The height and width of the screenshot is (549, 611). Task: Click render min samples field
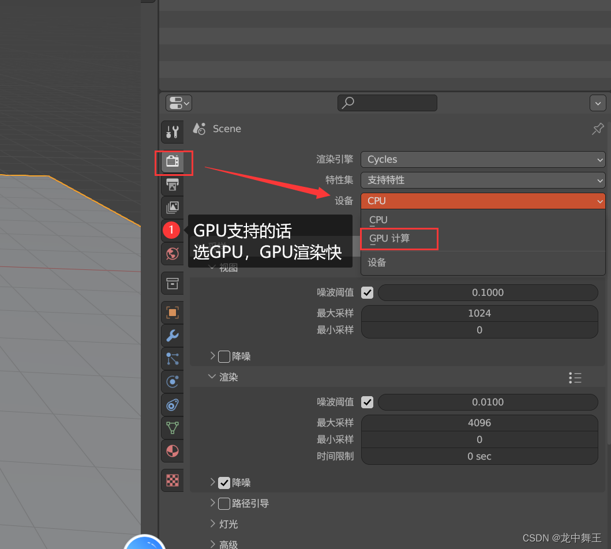point(479,439)
